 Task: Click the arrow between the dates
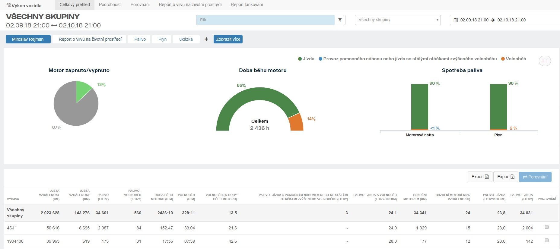click(493, 20)
